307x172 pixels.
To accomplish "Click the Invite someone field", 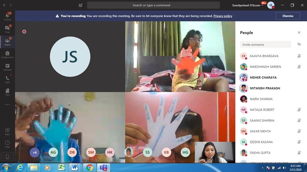I will point(265,45).
